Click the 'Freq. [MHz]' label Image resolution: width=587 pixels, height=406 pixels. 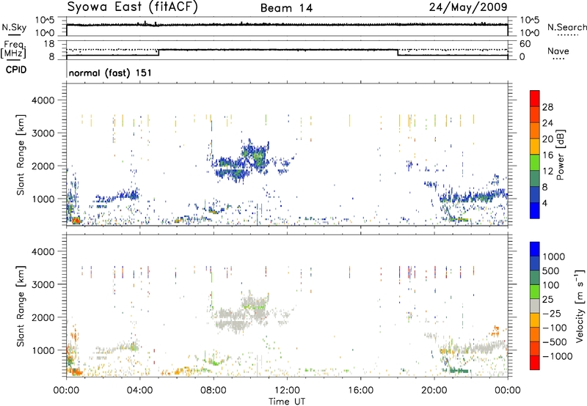(x=14, y=49)
